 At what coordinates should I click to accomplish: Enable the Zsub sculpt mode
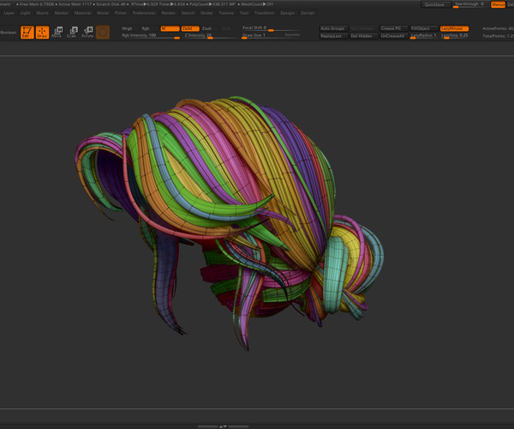[x=206, y=28]
